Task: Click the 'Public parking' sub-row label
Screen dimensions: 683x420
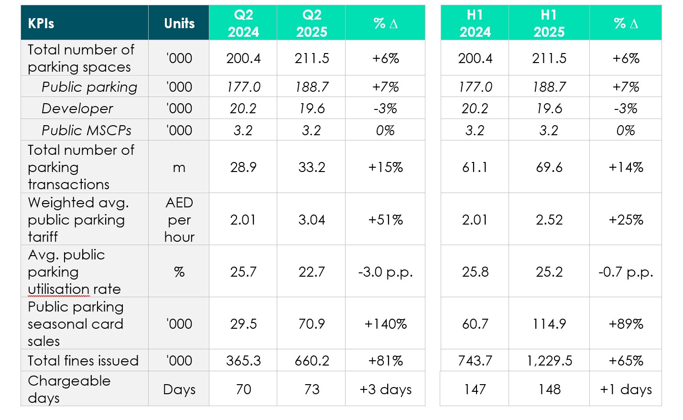Action: point(89,87)
